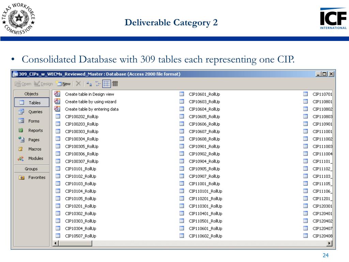
Task: Click table icon for CIP10101_RollUp
Action: pyautogui.click(x=58, y=169)
